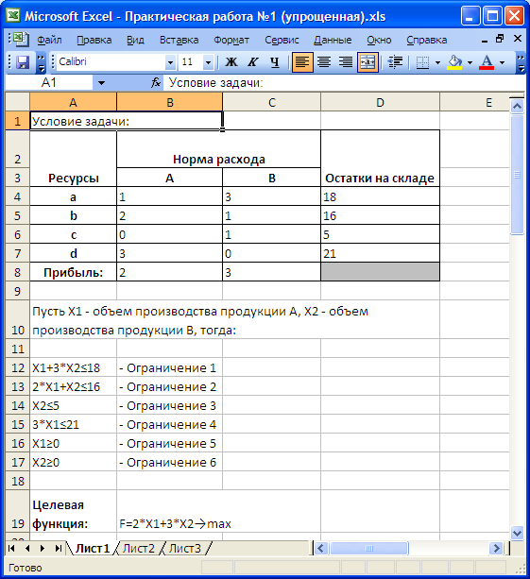Expand formatting toolbar options chevron at right

(520, 62)
